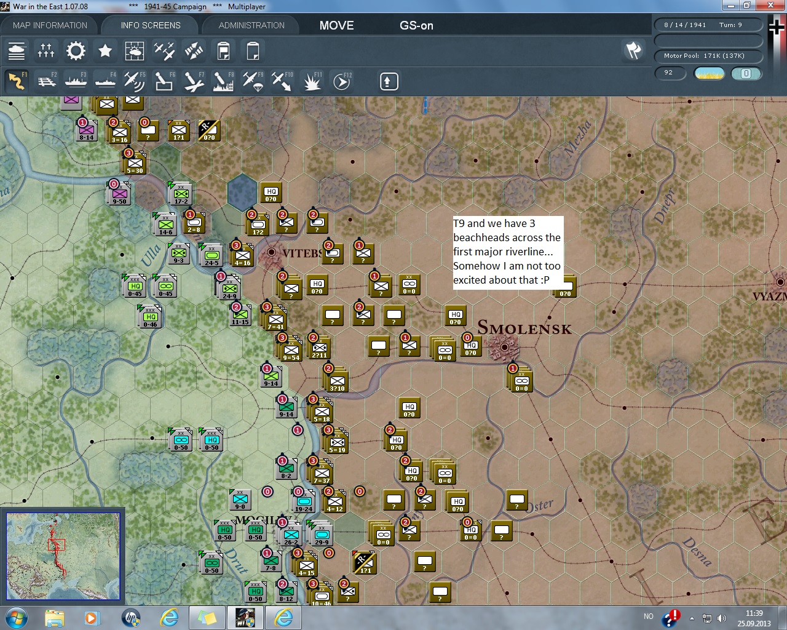Switch to the INFO SCREENS tab
787x630 pixels.
pyautogui.click(x=151, y=25)
